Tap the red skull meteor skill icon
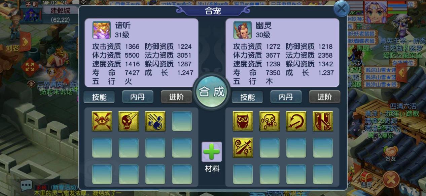 [129, 121]
